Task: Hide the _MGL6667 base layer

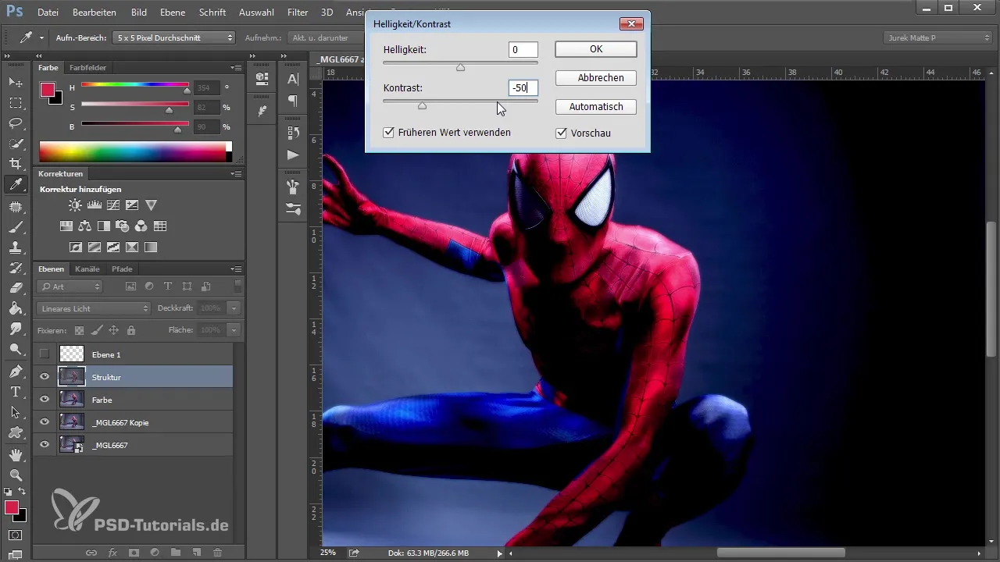Action: [x=45, y=445]
